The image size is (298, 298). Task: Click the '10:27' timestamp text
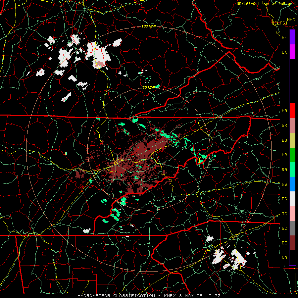(x=213, y=296)
